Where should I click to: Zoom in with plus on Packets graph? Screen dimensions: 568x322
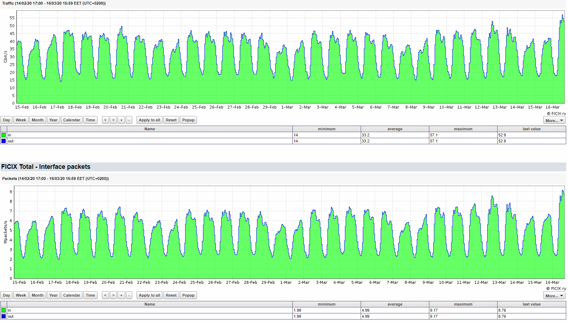click(122, 295)
